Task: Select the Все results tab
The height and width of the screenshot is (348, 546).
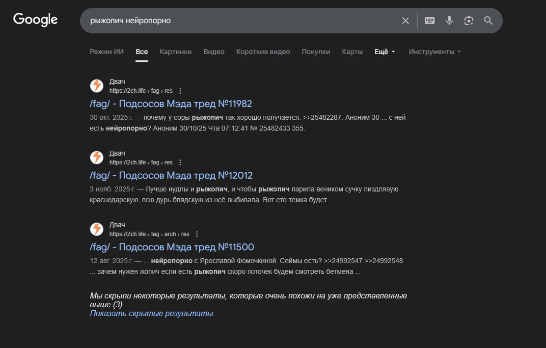Action: tap(142, 52)
